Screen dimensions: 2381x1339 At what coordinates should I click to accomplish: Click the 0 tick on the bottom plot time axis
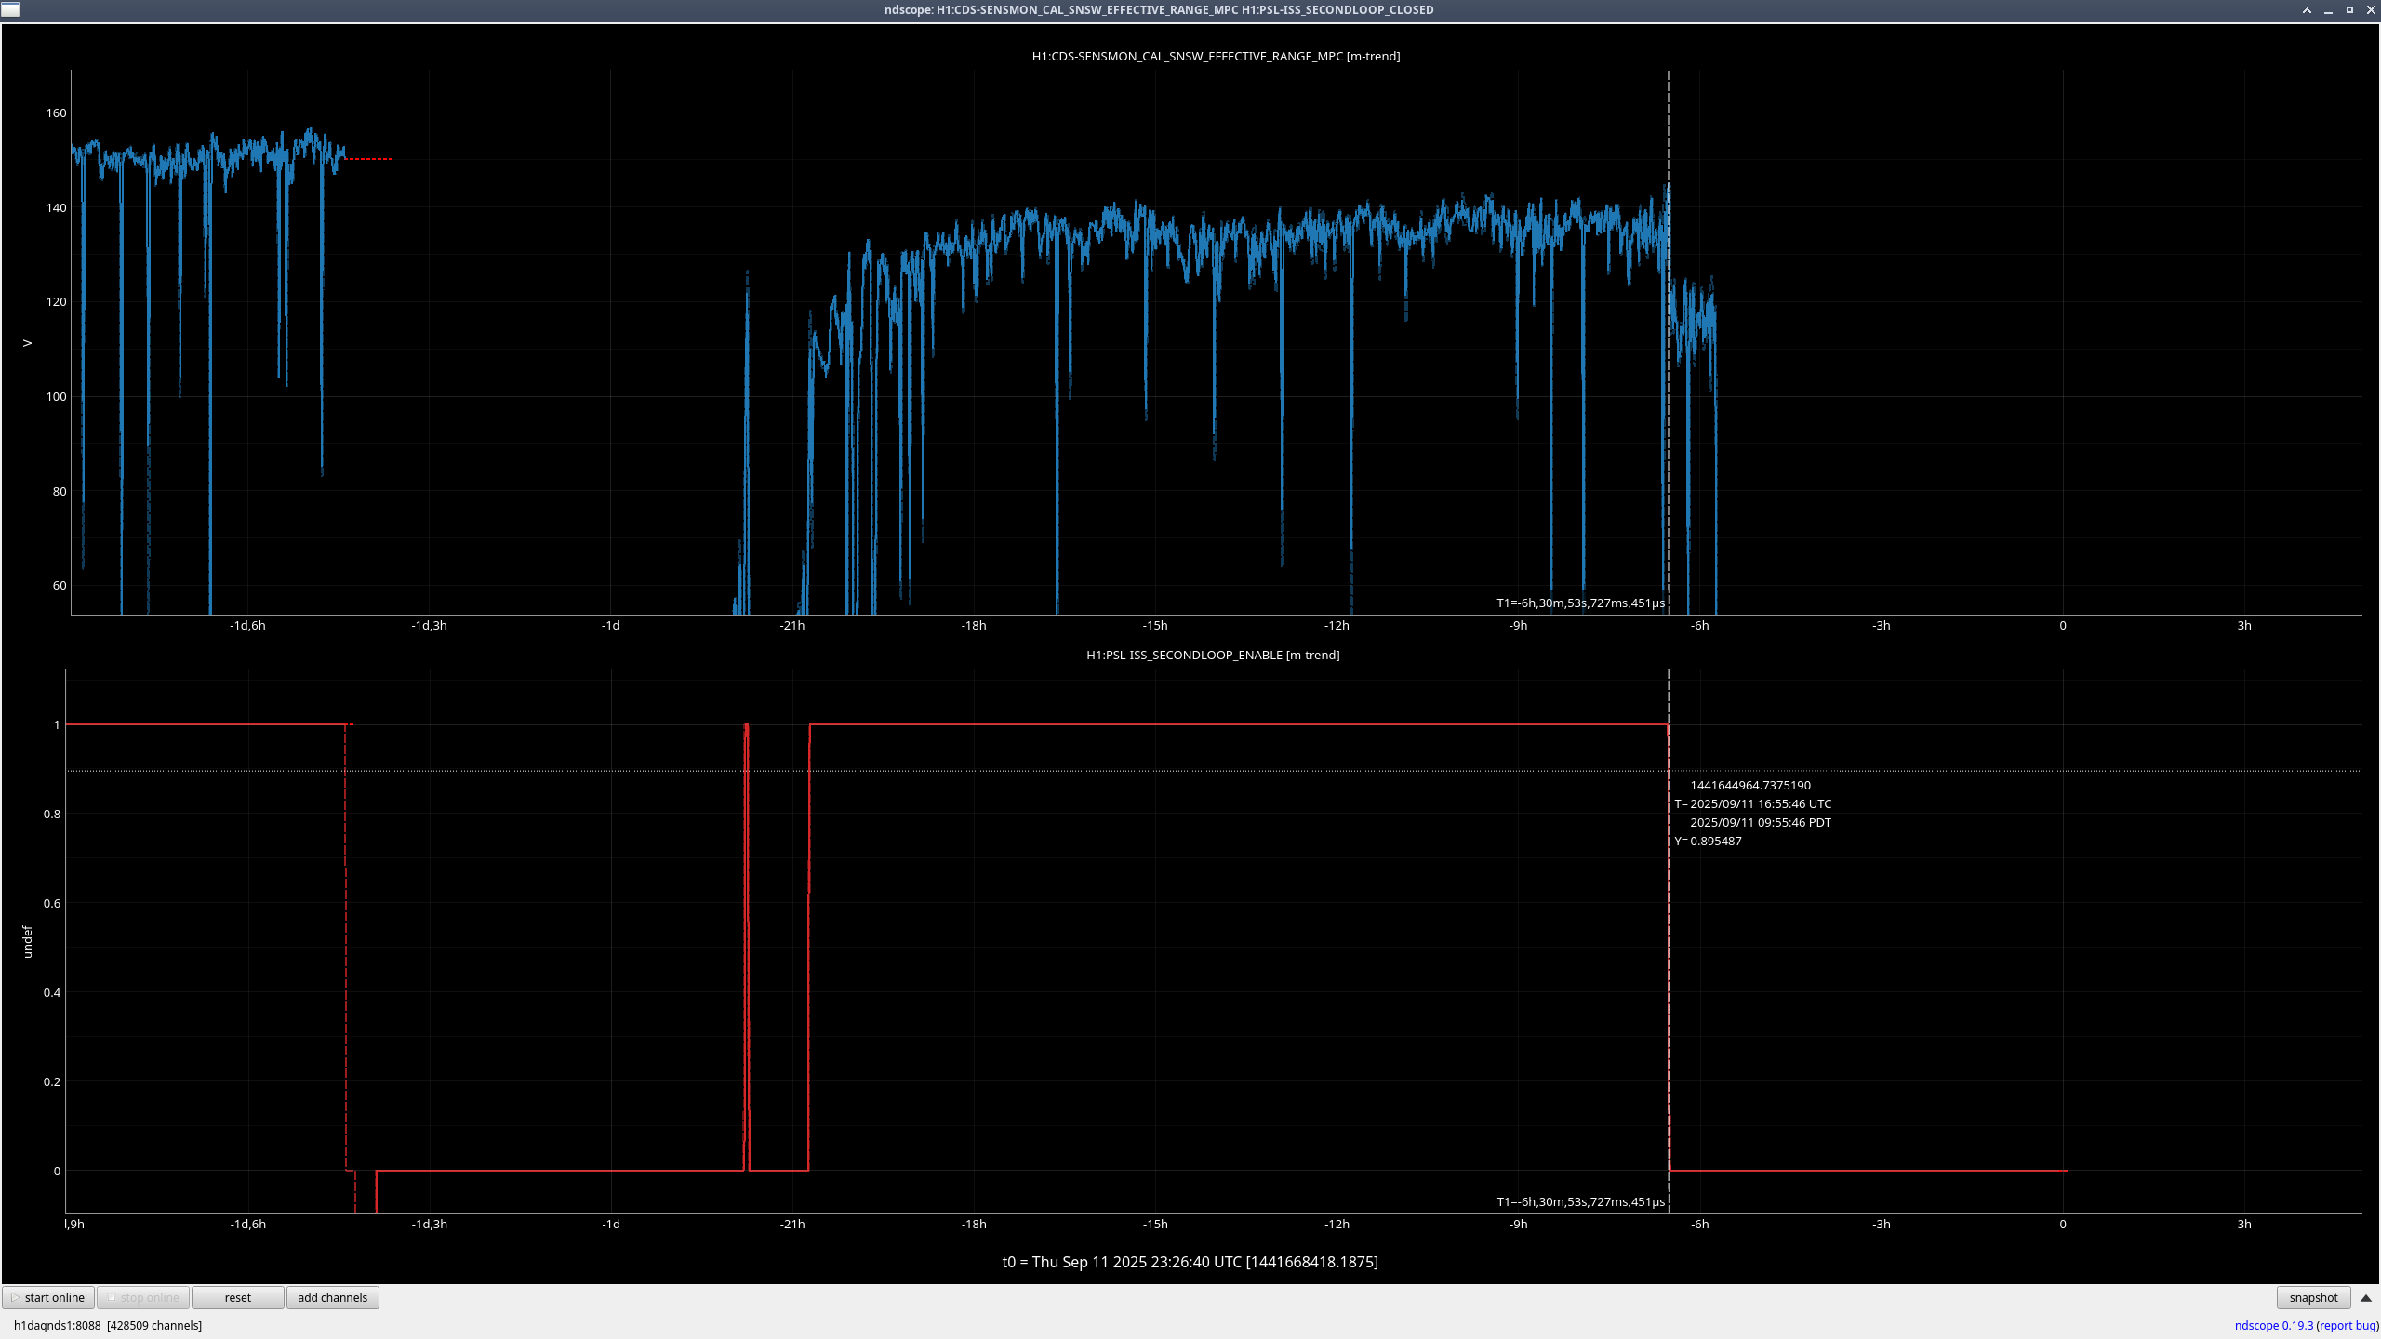click(2063, 1224)
